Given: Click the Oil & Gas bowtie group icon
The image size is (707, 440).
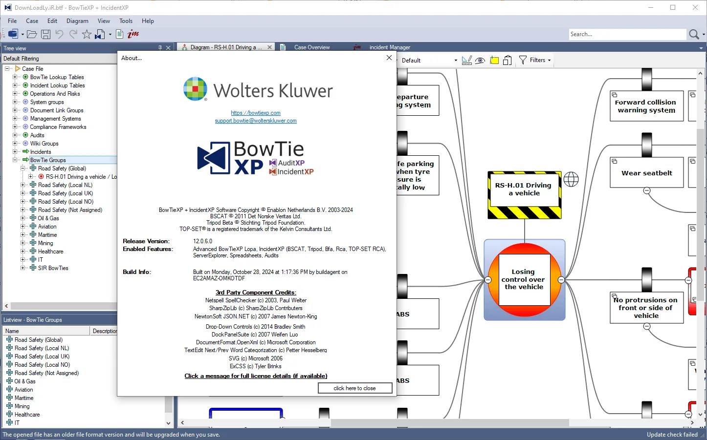Looking at the screenshot, I should [33, 218].
